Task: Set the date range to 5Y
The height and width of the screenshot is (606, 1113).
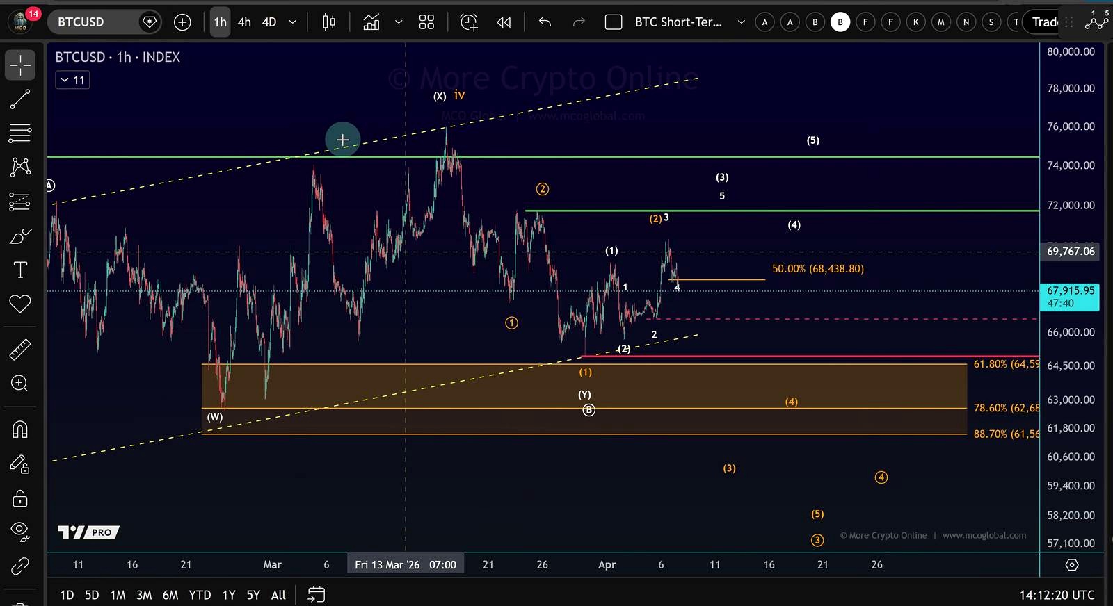Action: click(253, 595)
